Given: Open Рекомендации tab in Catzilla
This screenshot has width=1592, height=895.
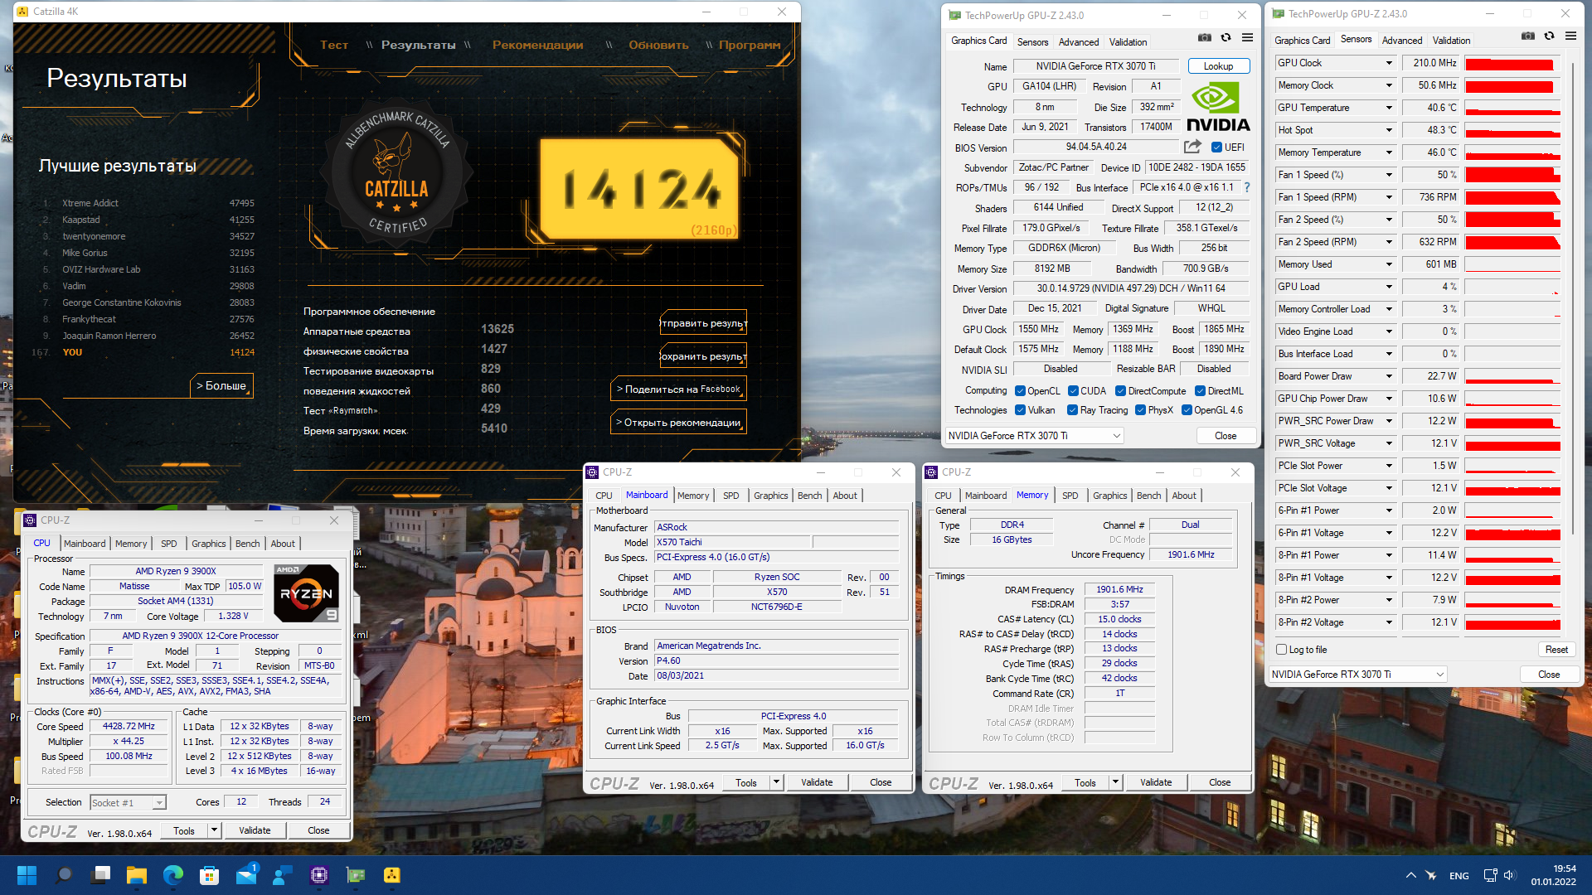Looking at the screenshot, I should (537, 45).
